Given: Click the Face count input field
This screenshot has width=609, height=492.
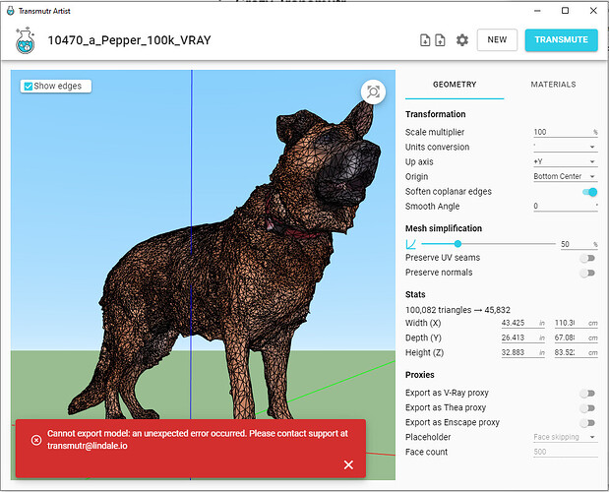Looking at the screenshot, I should click(565, 452).
